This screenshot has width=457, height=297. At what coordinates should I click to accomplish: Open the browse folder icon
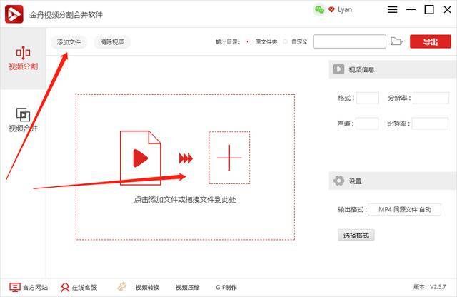[x=397, y=42]
